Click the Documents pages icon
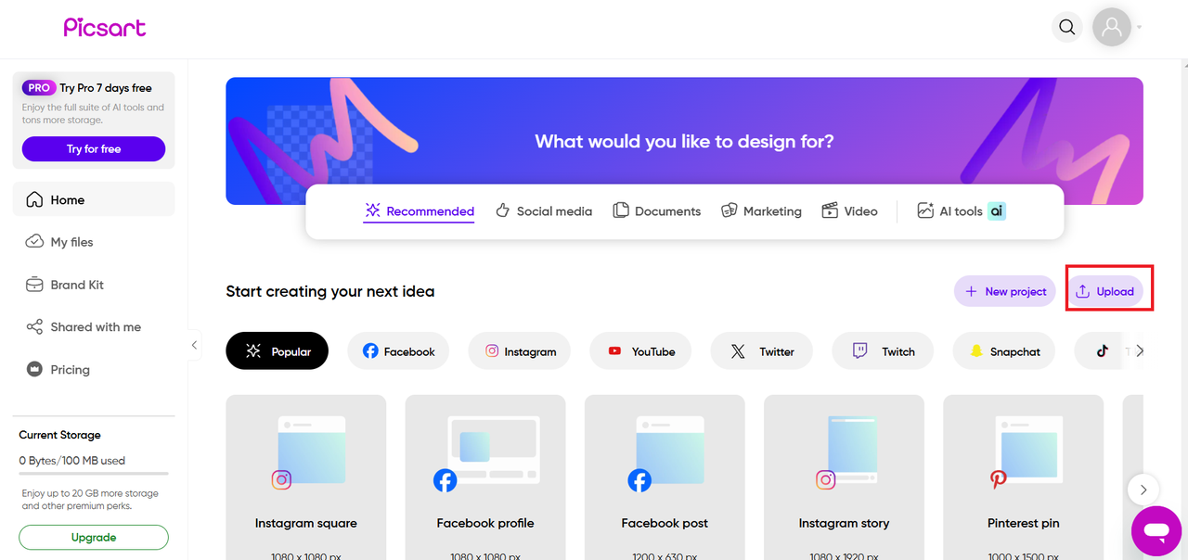This screenshot has width=1188, height=560. 621,210
